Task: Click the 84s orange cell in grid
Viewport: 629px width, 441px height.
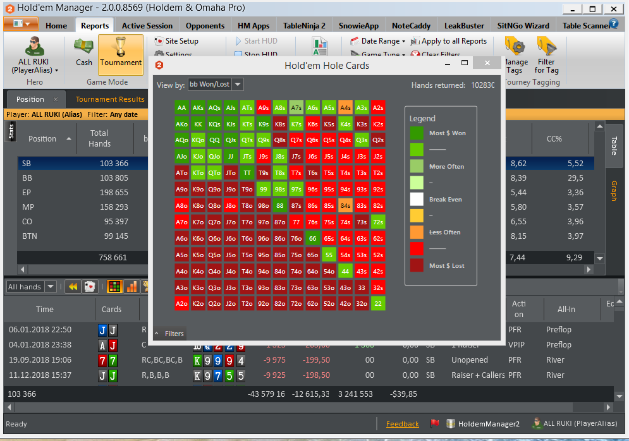Action: (345, 206)
